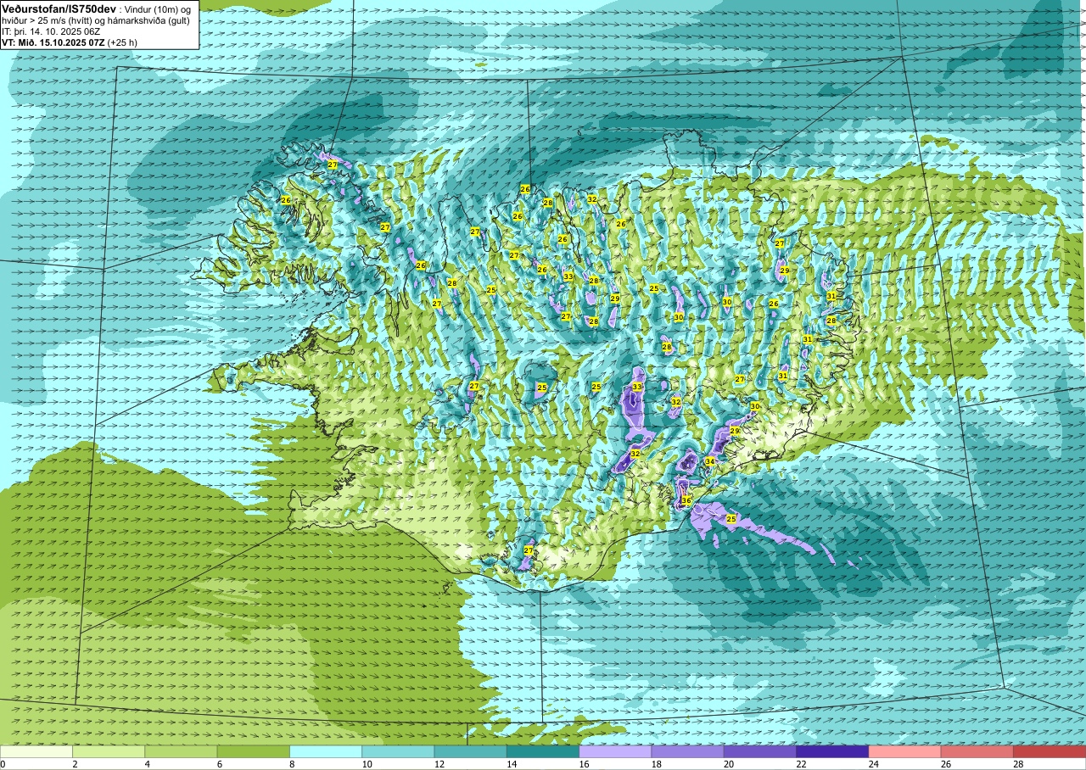Click the yellow 34 peak gust label
Screen dimensions: 1086x770
(x=710, y=461)
